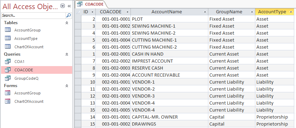Viewport: 296px width, 128px height.
Task: Open the AccountType table
Action: pyautogui.click(x=26, y=38)
